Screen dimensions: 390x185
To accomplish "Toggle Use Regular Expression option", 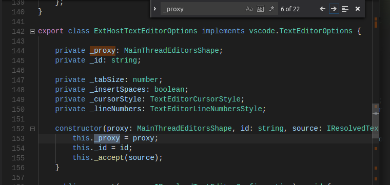I will (x=271, y=9).
